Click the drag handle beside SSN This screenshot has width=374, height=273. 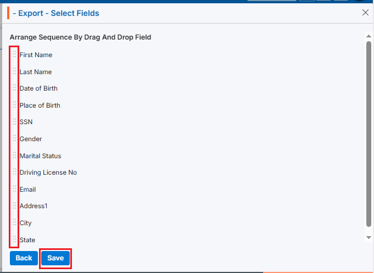[14, 121]
